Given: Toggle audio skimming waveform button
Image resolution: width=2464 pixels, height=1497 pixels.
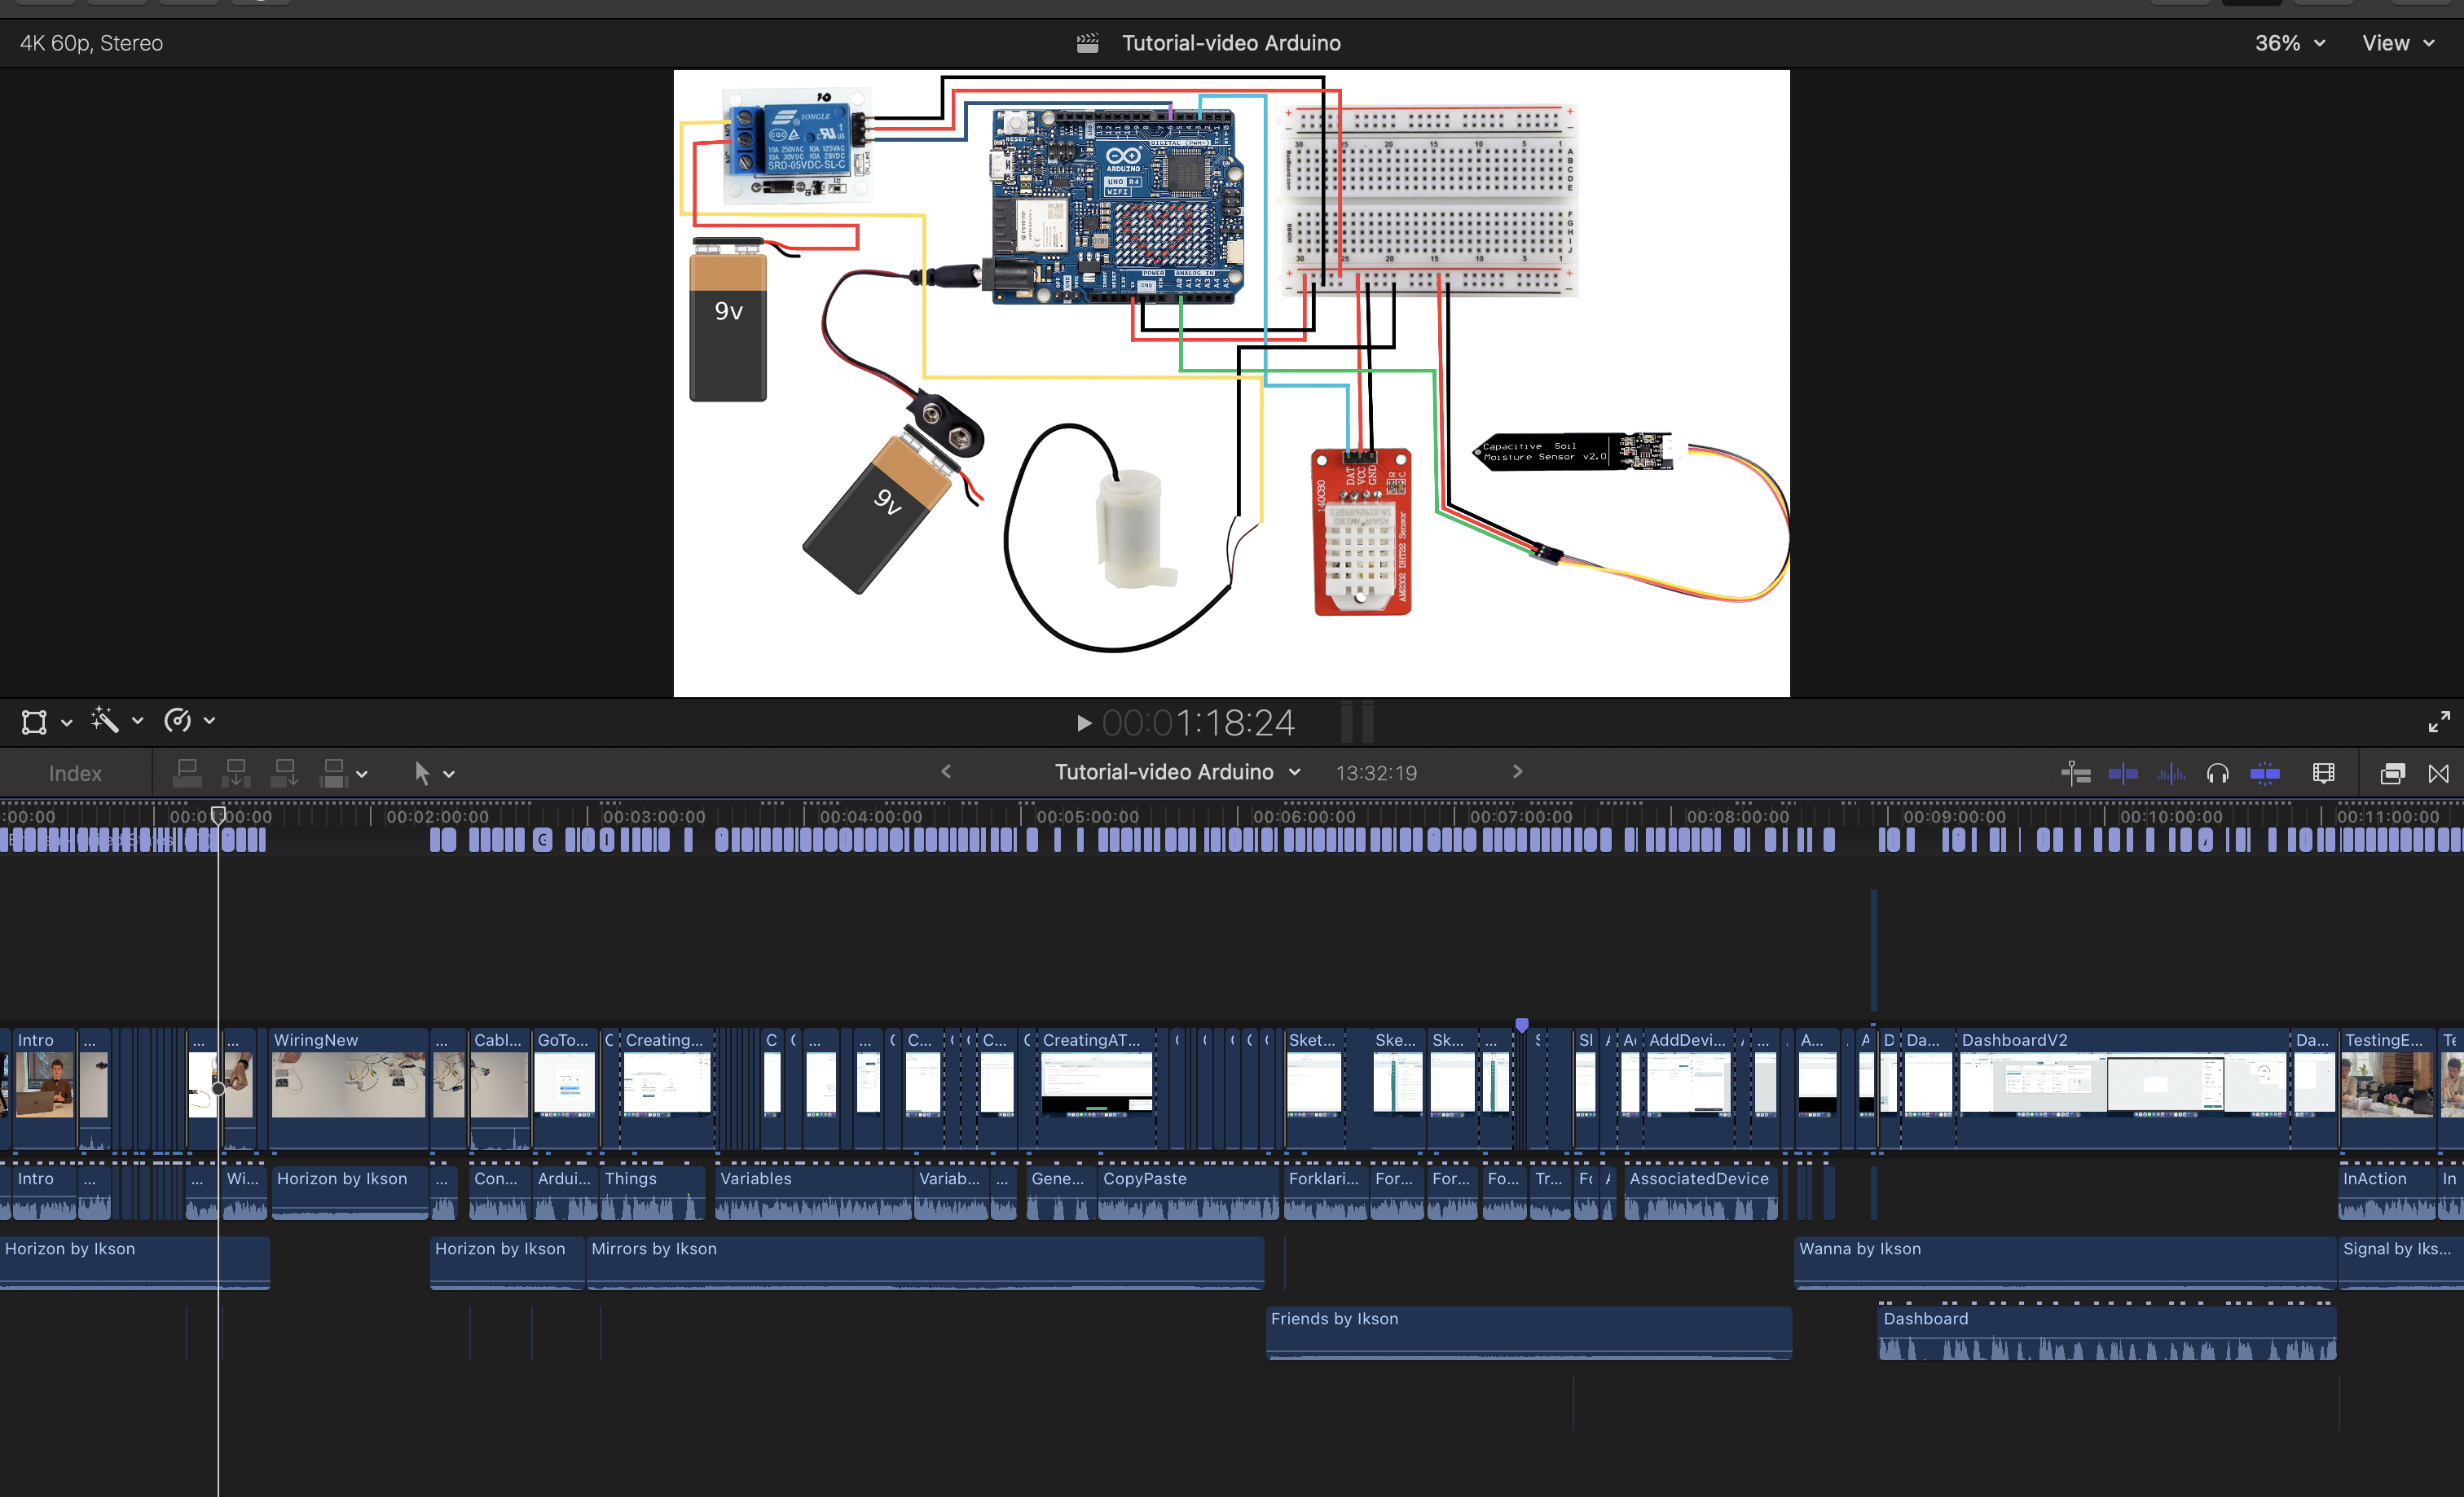Looking at the screenshot, I should 2171,774.
